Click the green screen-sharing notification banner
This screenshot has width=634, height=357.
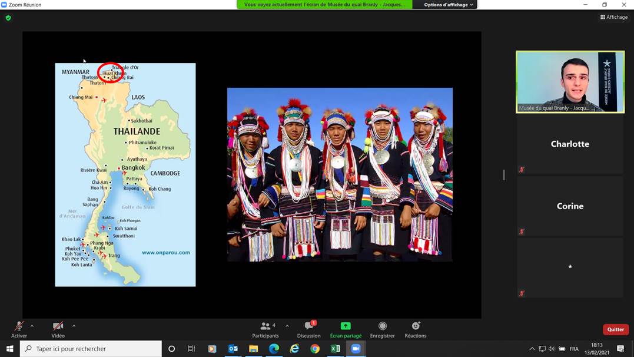click(325, 5)
